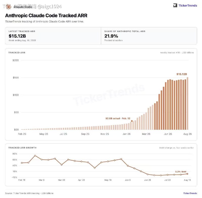Select the Jun 29 label on growth chart
Image resolution: width=202 pixels, height=198 pixels.
pyautogui.click(x=147, y=180)
